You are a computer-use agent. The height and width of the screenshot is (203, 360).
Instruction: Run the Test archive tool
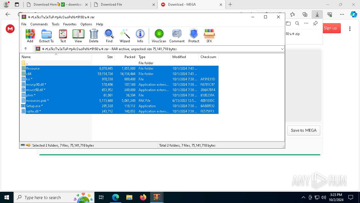[63, 36]
